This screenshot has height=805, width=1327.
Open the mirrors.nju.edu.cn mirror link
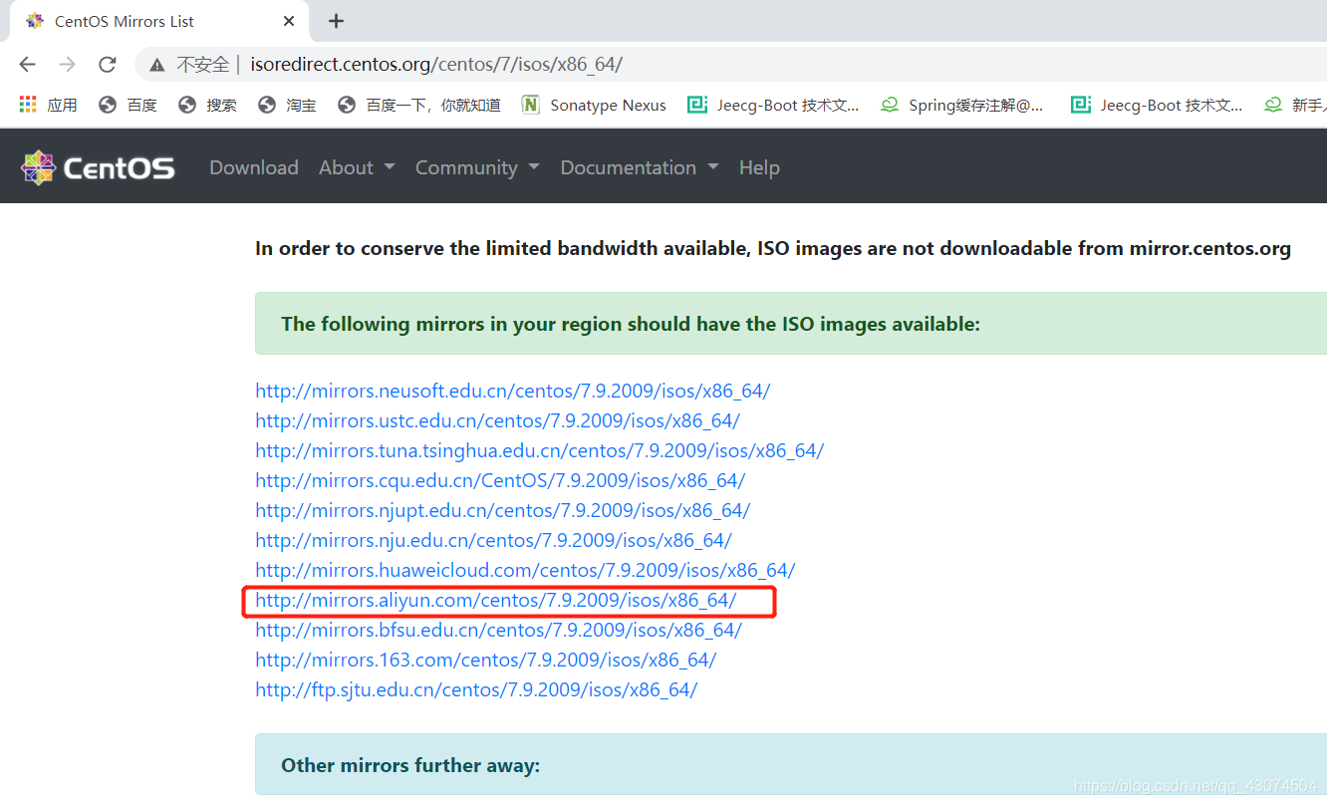click(493, 540)
